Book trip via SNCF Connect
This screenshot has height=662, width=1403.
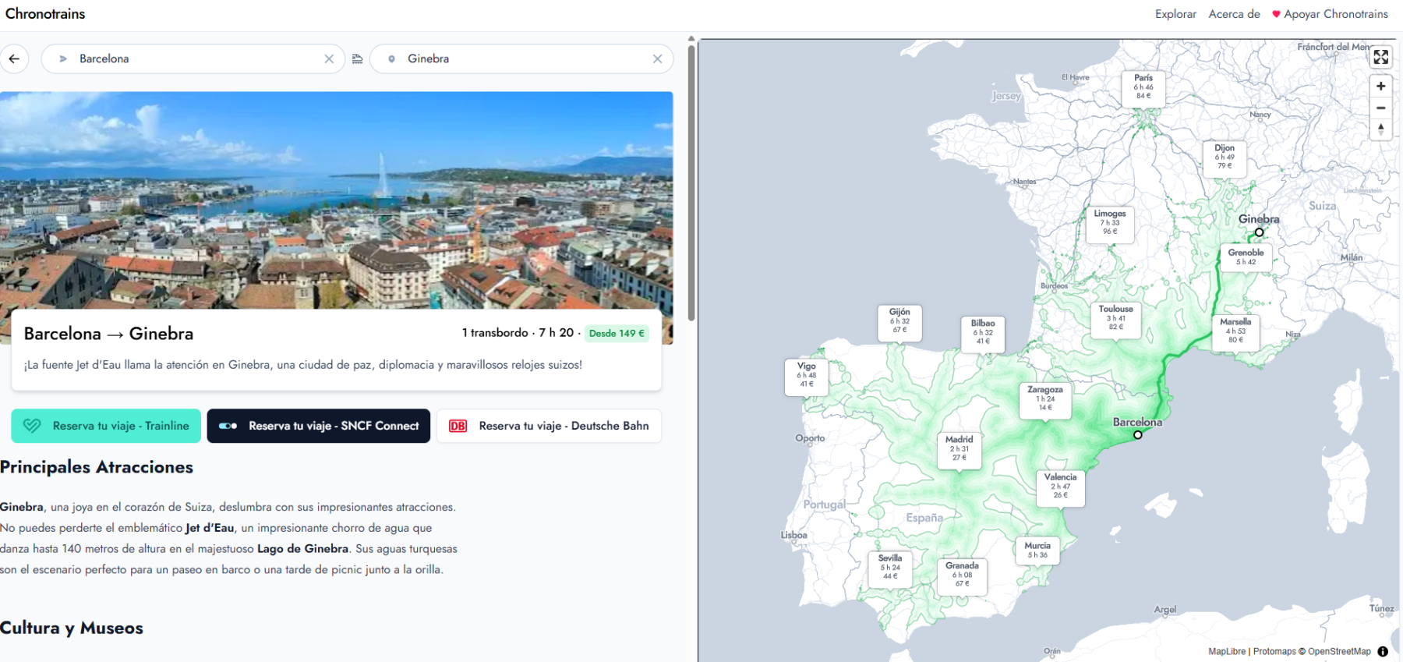(318, 426)
